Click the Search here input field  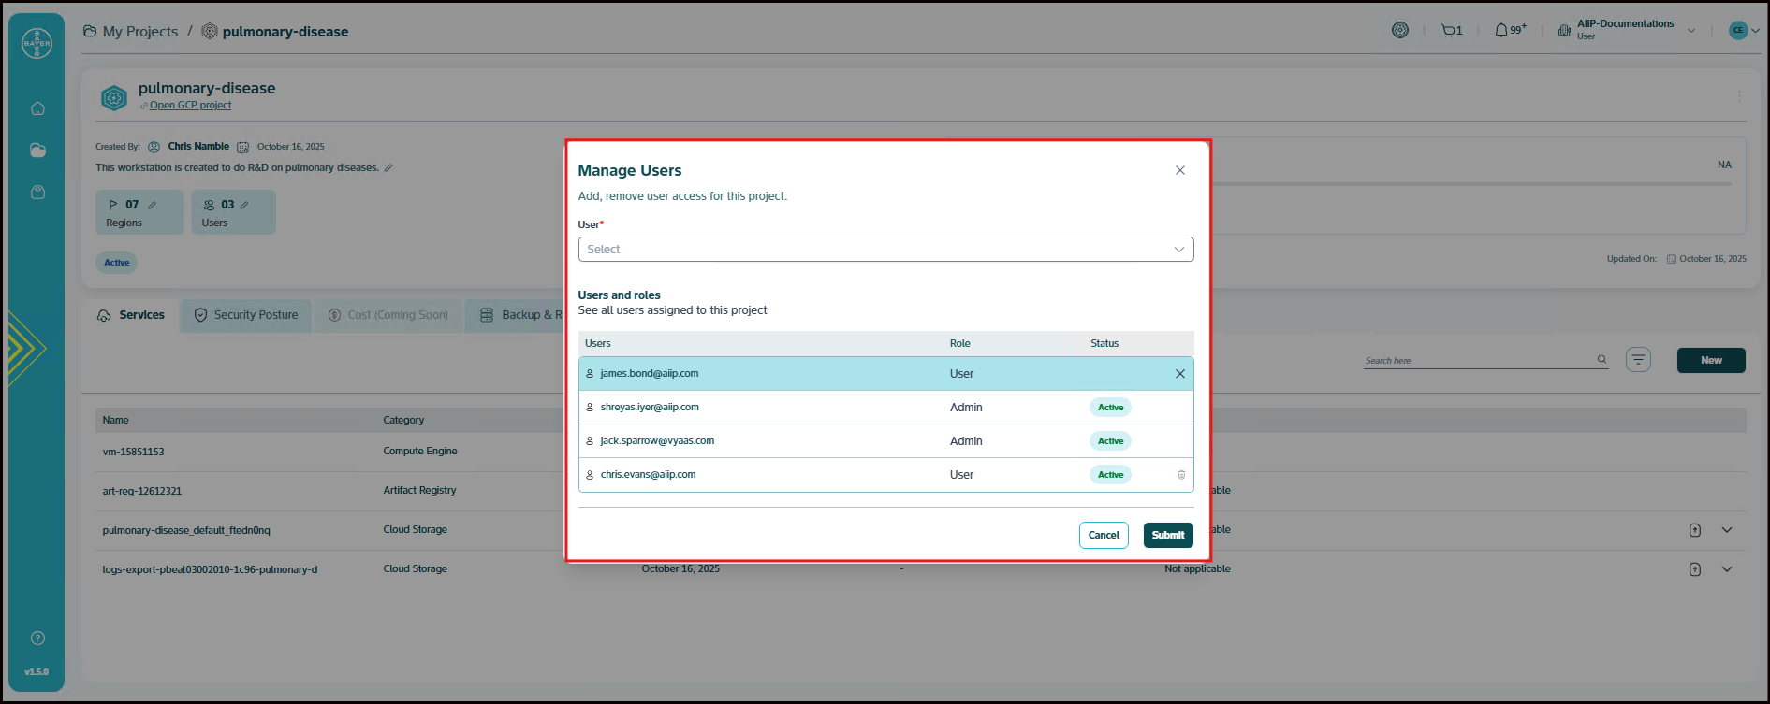[1479, 360]
